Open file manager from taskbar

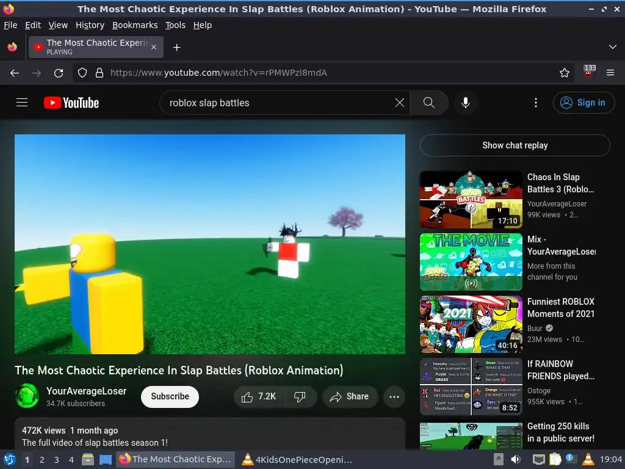[x=88, y=459]
